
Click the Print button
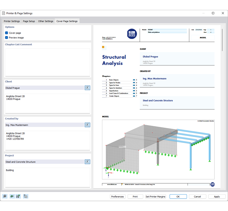[x=135, y=197]
